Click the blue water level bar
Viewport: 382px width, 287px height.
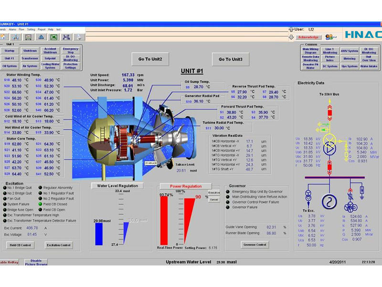click(99, 234)
